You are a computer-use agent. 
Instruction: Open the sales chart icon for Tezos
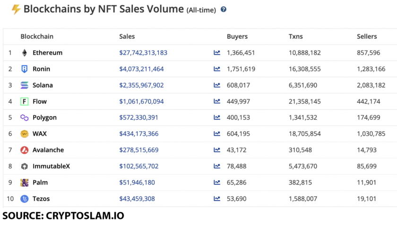[x=217, y=199]
